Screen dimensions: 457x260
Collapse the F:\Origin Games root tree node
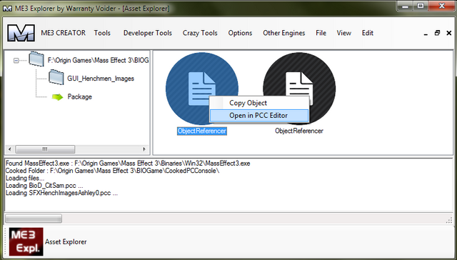(16, 61)
